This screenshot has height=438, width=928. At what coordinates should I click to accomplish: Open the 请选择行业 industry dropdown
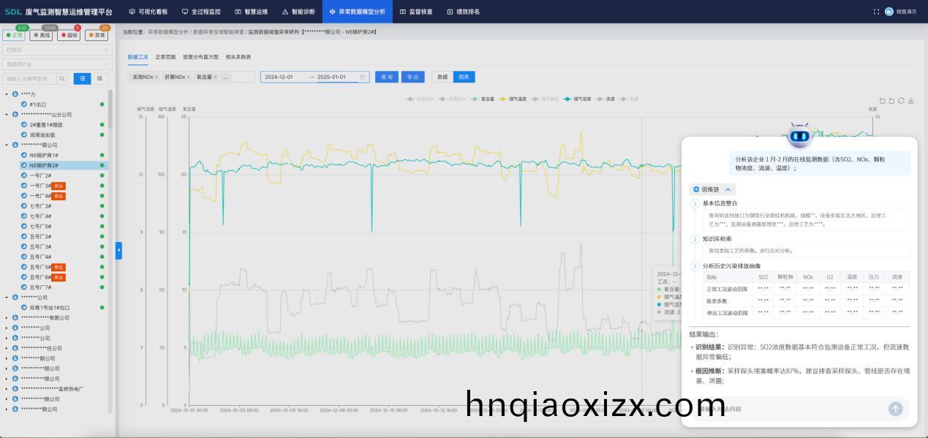coord(57,64)
